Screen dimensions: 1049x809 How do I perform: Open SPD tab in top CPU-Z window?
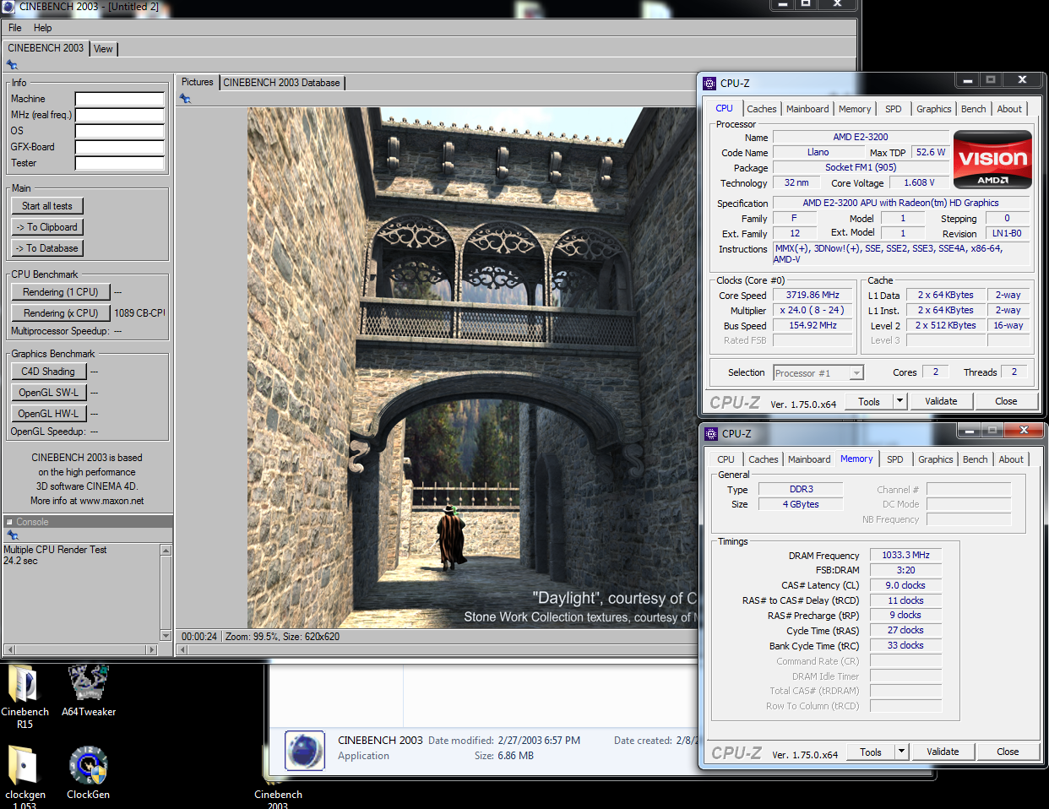(x=893, y=109)
